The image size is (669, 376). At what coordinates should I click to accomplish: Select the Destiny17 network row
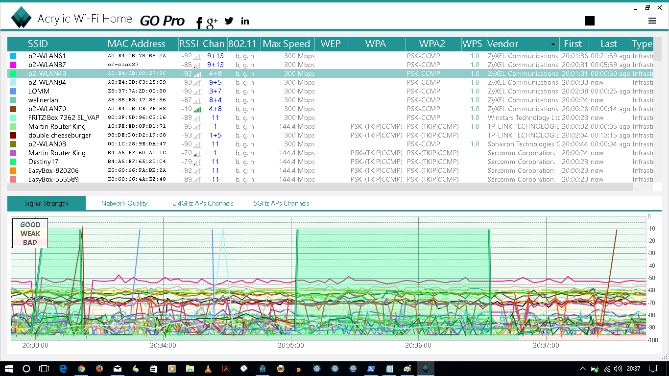pos(331,162)
